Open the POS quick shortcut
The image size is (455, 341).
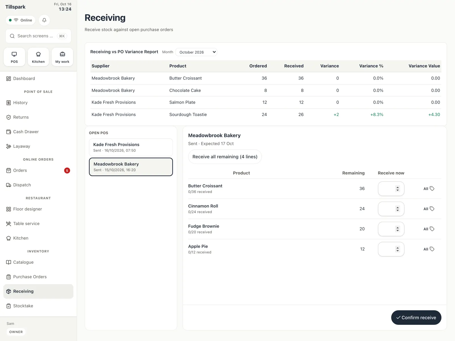tap(14, 57)
